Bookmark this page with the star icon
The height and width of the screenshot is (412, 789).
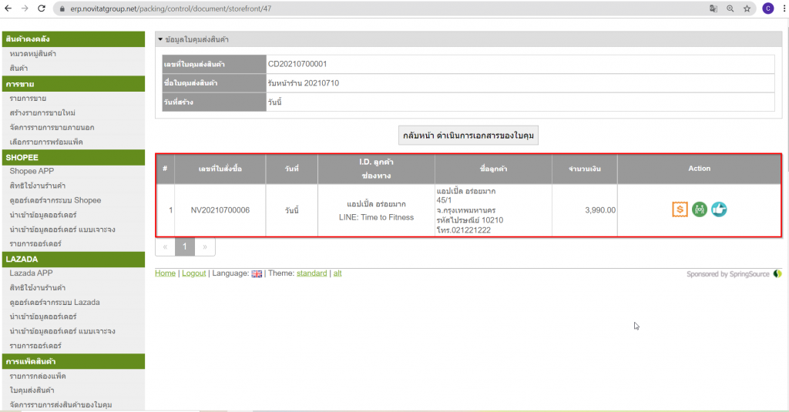coord(747,8)
